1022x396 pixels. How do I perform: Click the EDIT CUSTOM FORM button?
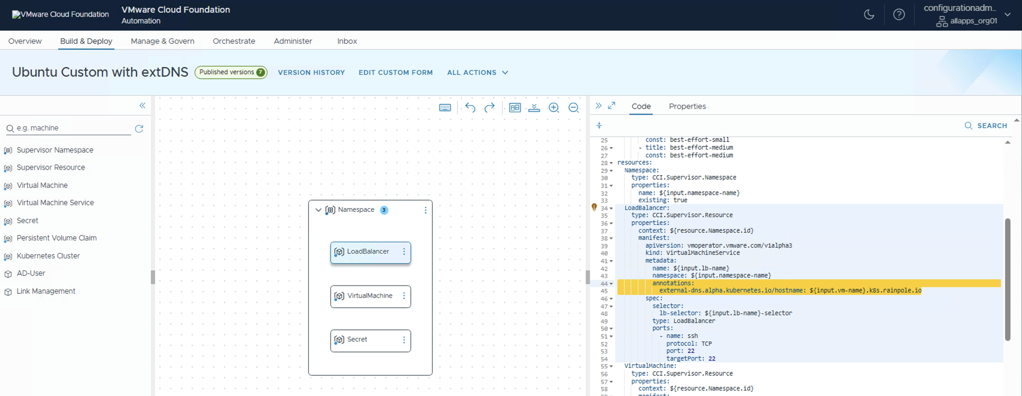click(x=395, y=73)
